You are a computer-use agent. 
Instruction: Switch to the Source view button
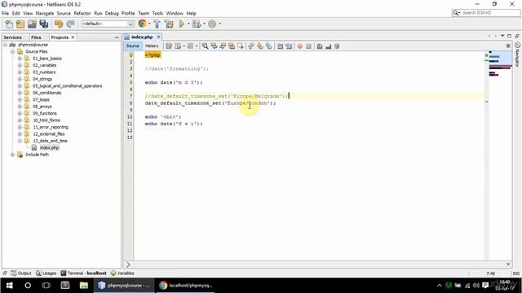pyautogui.click(x=132, y=46)
